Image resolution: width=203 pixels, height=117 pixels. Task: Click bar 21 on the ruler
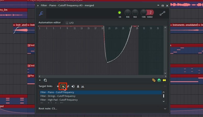[x=110, y=28]
